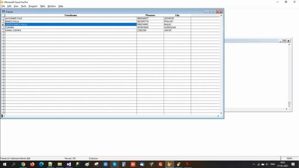The height and width of the screenshot is (168, 299).
Task: Click the ENG language indicator
Action: coord(273,164)
